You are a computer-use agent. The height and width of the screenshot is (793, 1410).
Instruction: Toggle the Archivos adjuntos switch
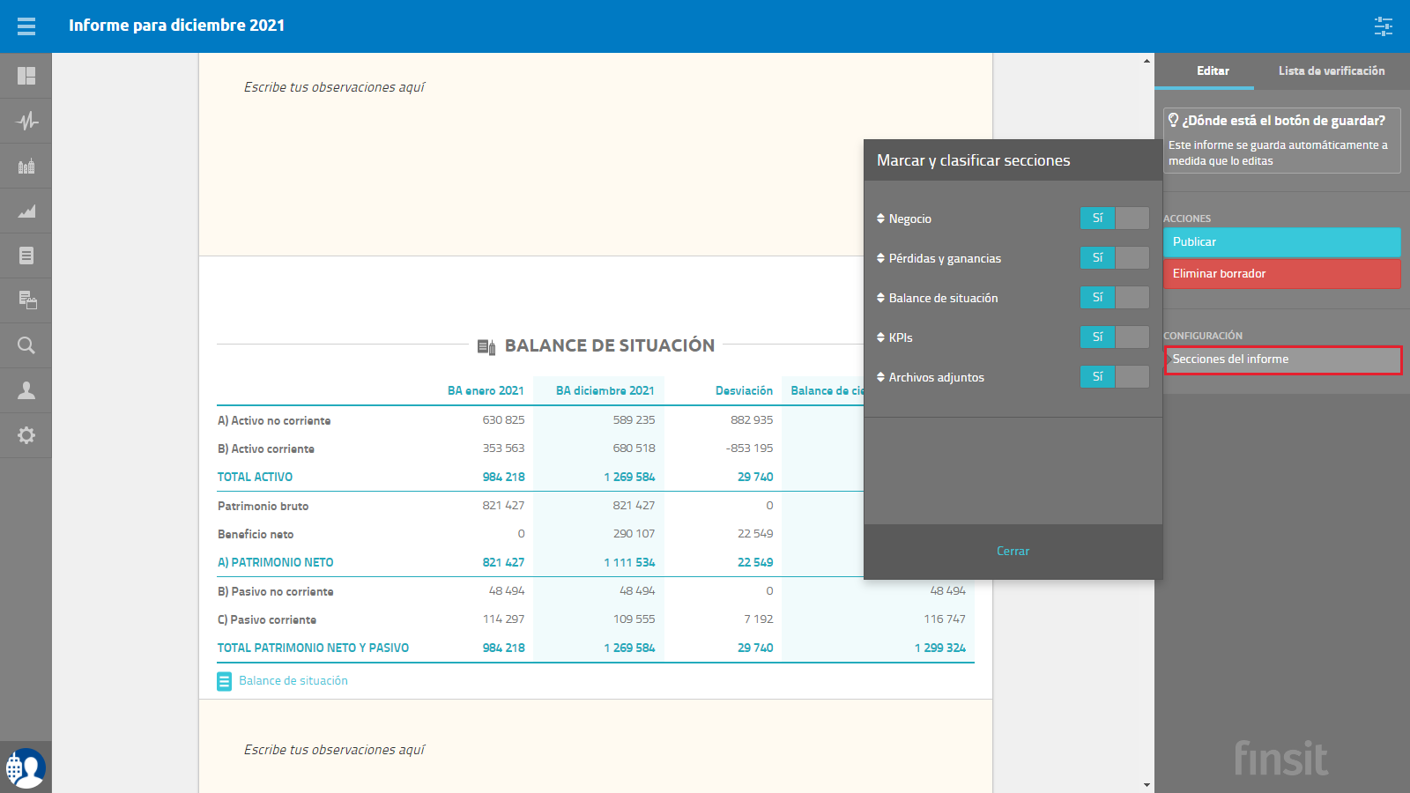coord(1115,376)
